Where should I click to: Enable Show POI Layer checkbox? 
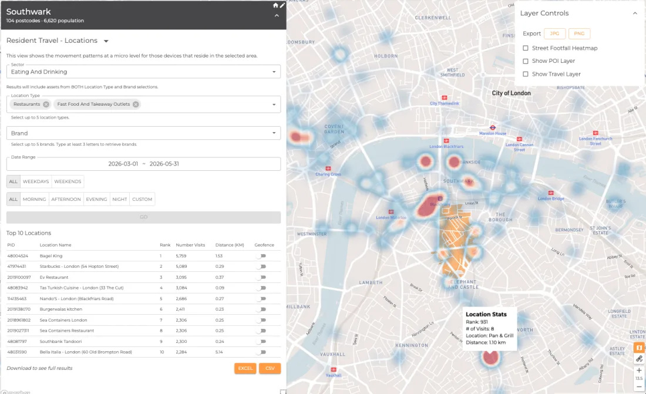525,61
